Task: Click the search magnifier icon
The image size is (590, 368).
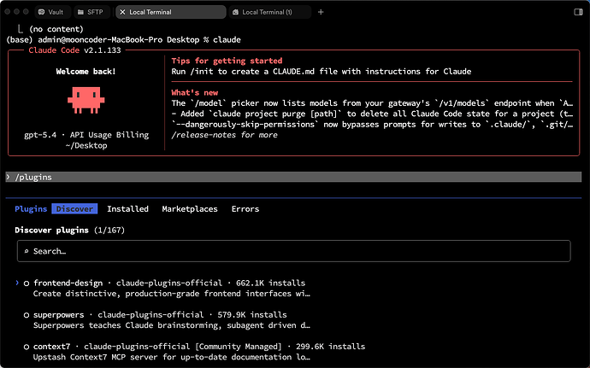Action: [x=27, y=251]
